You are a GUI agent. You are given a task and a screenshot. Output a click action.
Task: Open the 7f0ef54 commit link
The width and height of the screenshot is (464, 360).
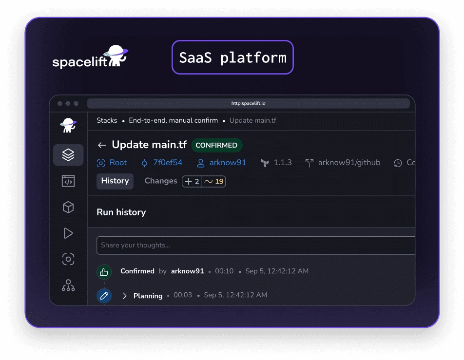click(x=168, y=162)
